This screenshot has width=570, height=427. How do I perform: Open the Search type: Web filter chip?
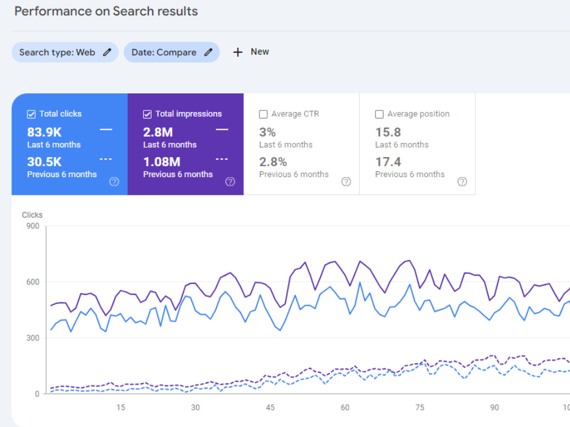tap(65, 52)
